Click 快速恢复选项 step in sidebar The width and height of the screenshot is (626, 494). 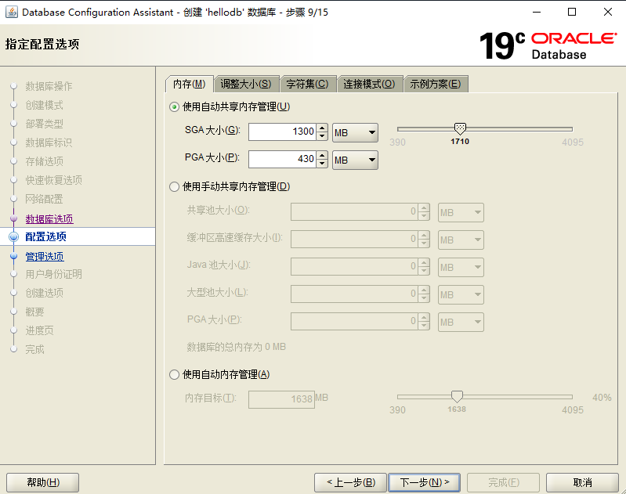coord(53,180)
